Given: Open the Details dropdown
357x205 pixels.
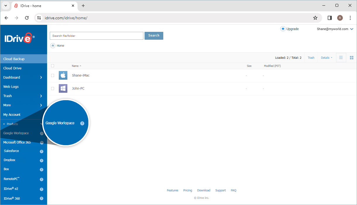Looking at the screenshot, I should pos(326,58).
